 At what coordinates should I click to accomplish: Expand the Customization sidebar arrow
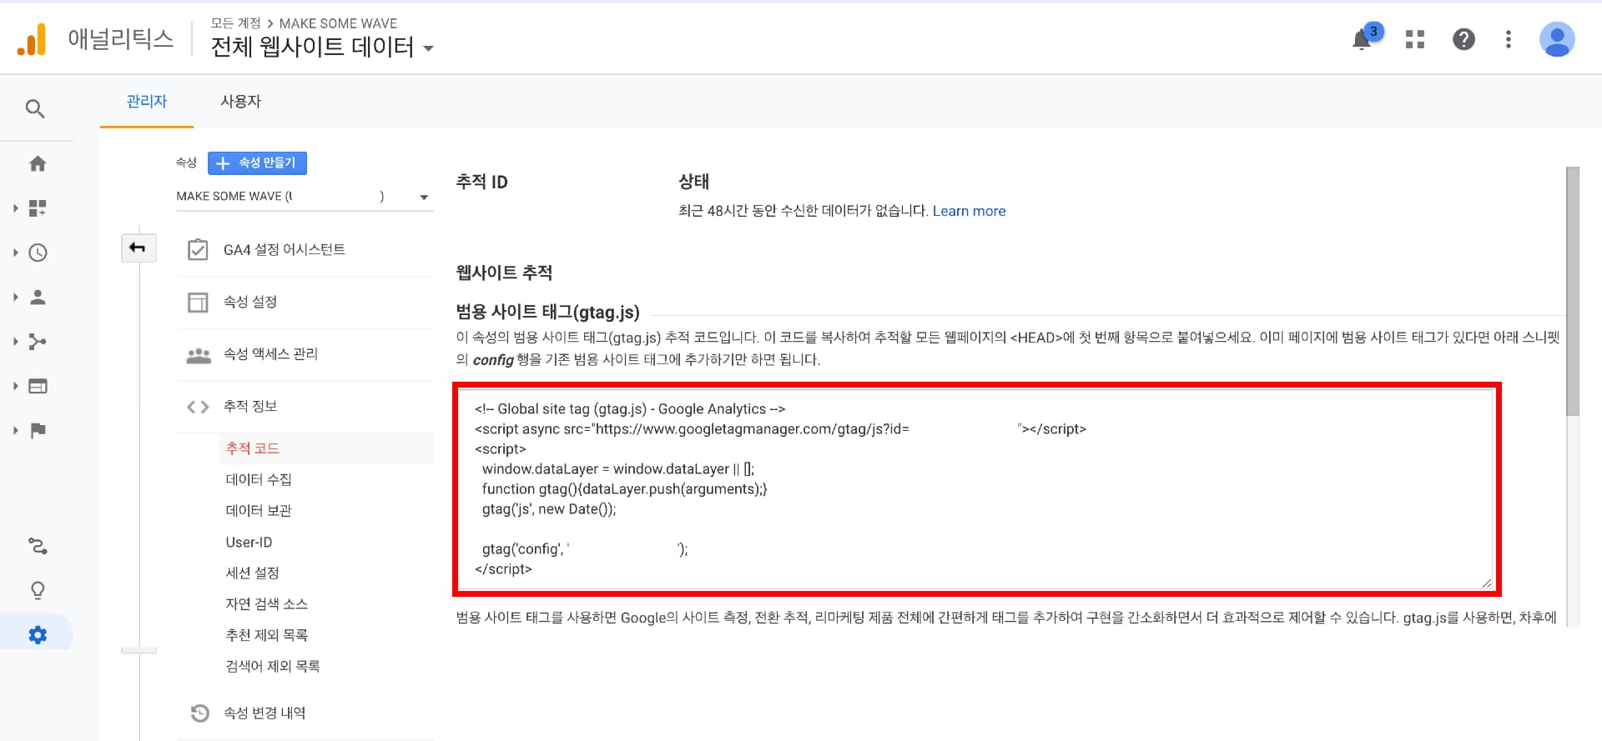point(15,208)
